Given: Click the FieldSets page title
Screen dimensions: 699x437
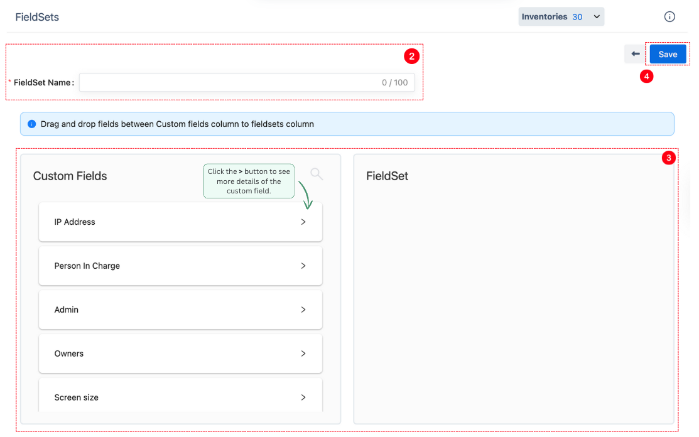Looking at the screenshot, I should [37, 17].
